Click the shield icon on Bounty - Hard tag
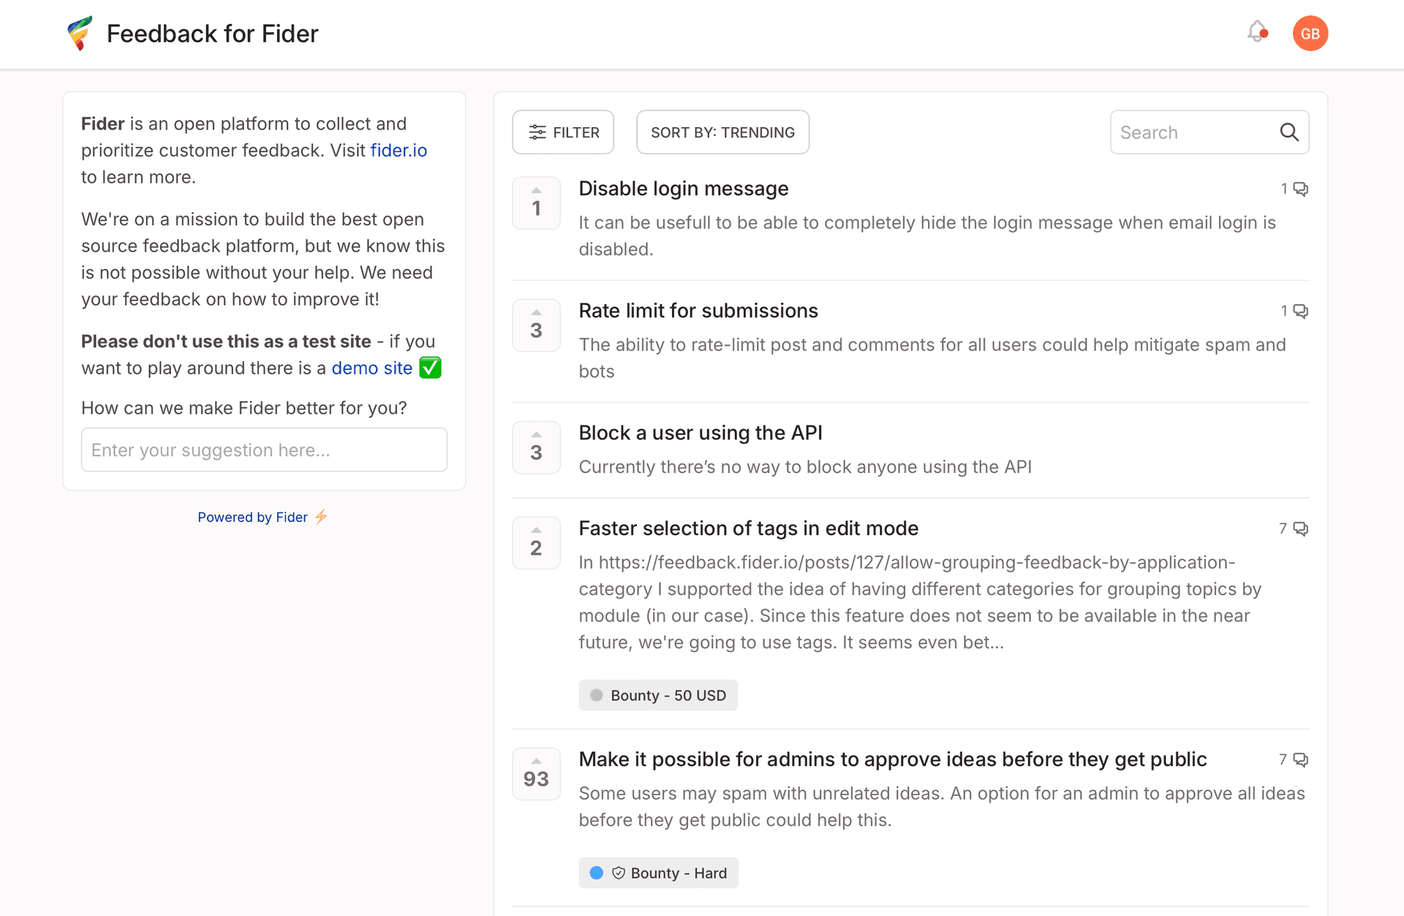 (x=619, y=873)
